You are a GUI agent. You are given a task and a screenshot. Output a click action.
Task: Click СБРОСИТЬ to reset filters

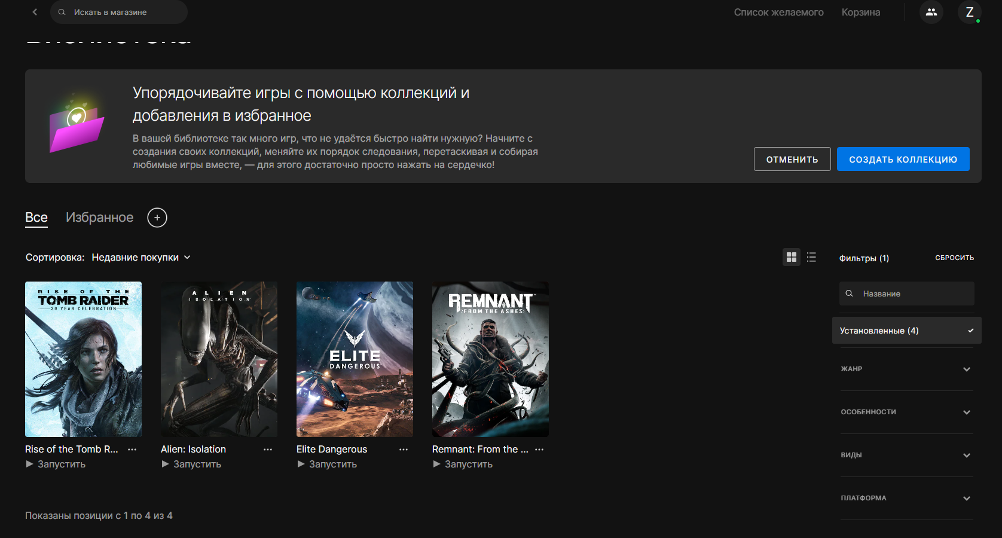coord(954,258)
